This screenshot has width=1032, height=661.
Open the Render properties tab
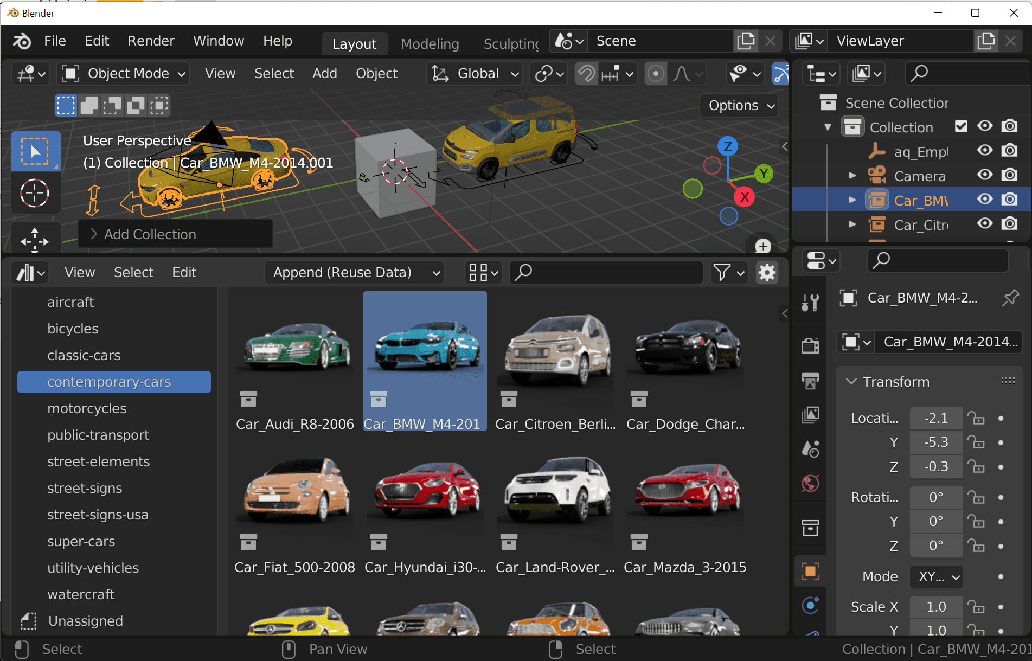[810, 345]
